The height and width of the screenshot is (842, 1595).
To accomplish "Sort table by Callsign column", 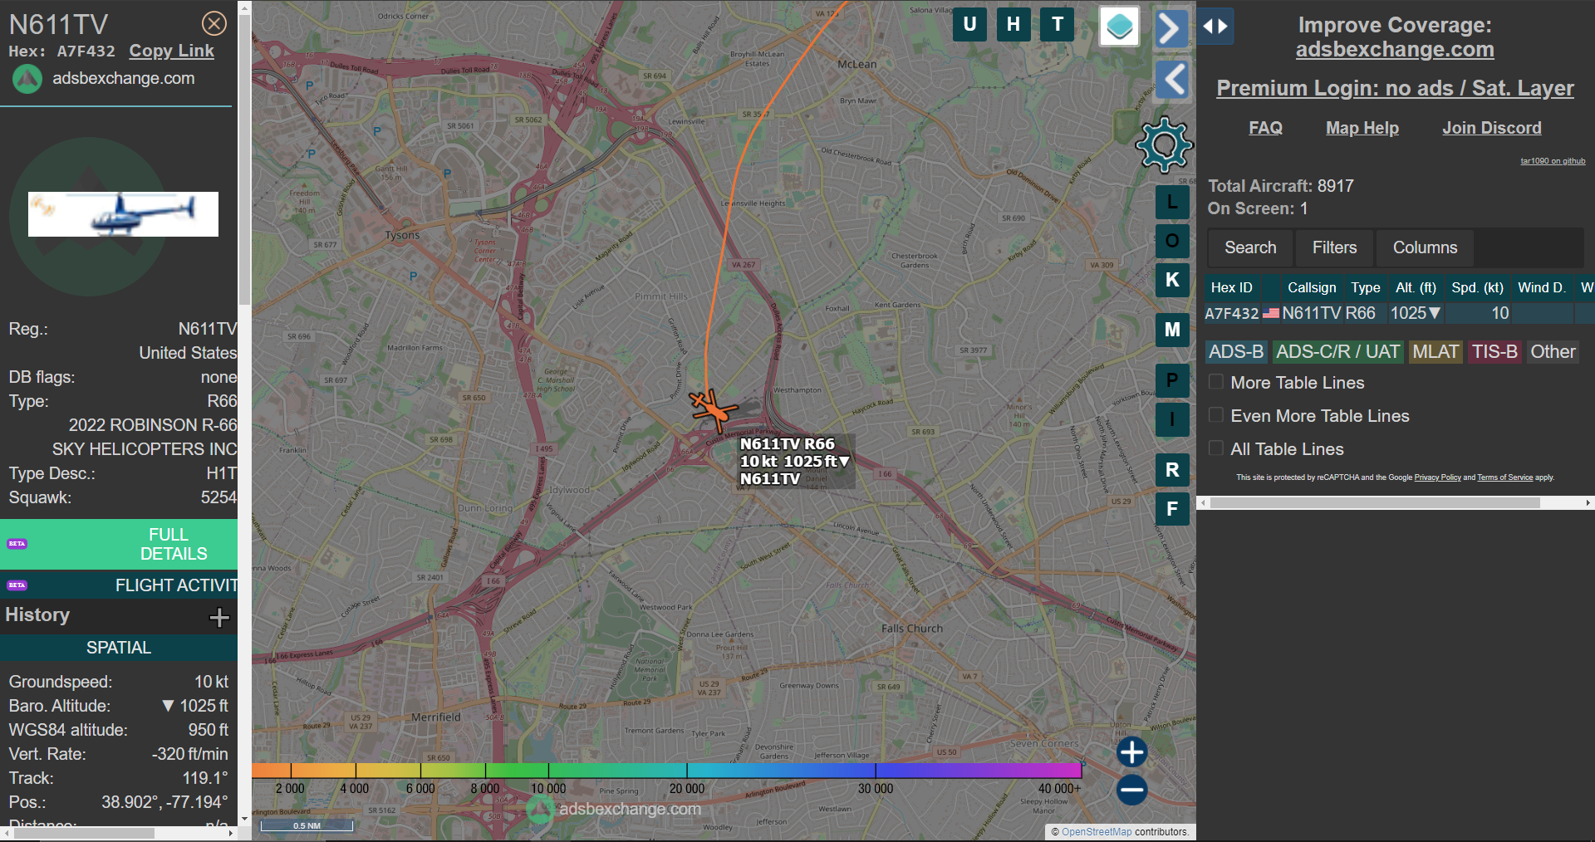I will [x=1312, y=287].
